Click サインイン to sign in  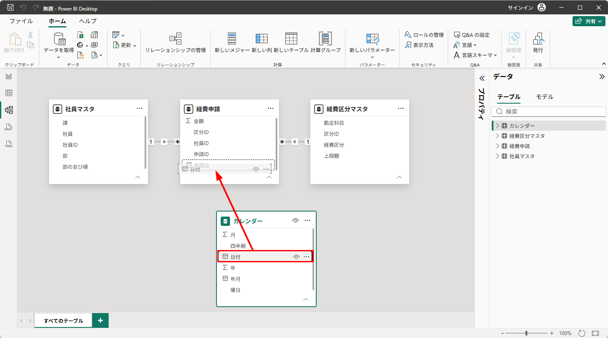(520, 8)
